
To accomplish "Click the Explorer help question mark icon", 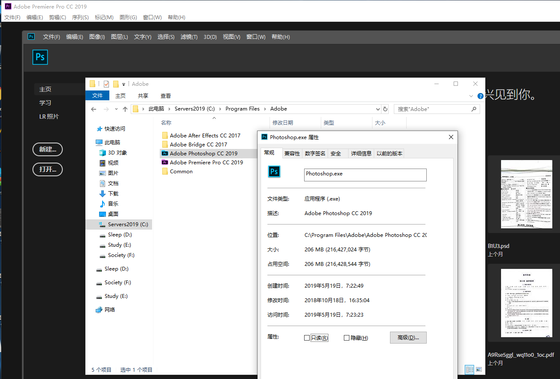I will (x=481, y=96).
